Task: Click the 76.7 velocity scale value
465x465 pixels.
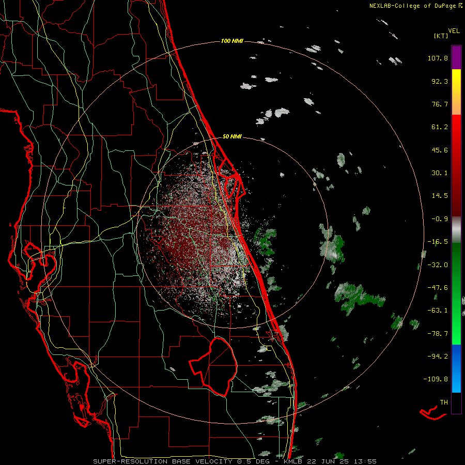Action: [440, 104]
